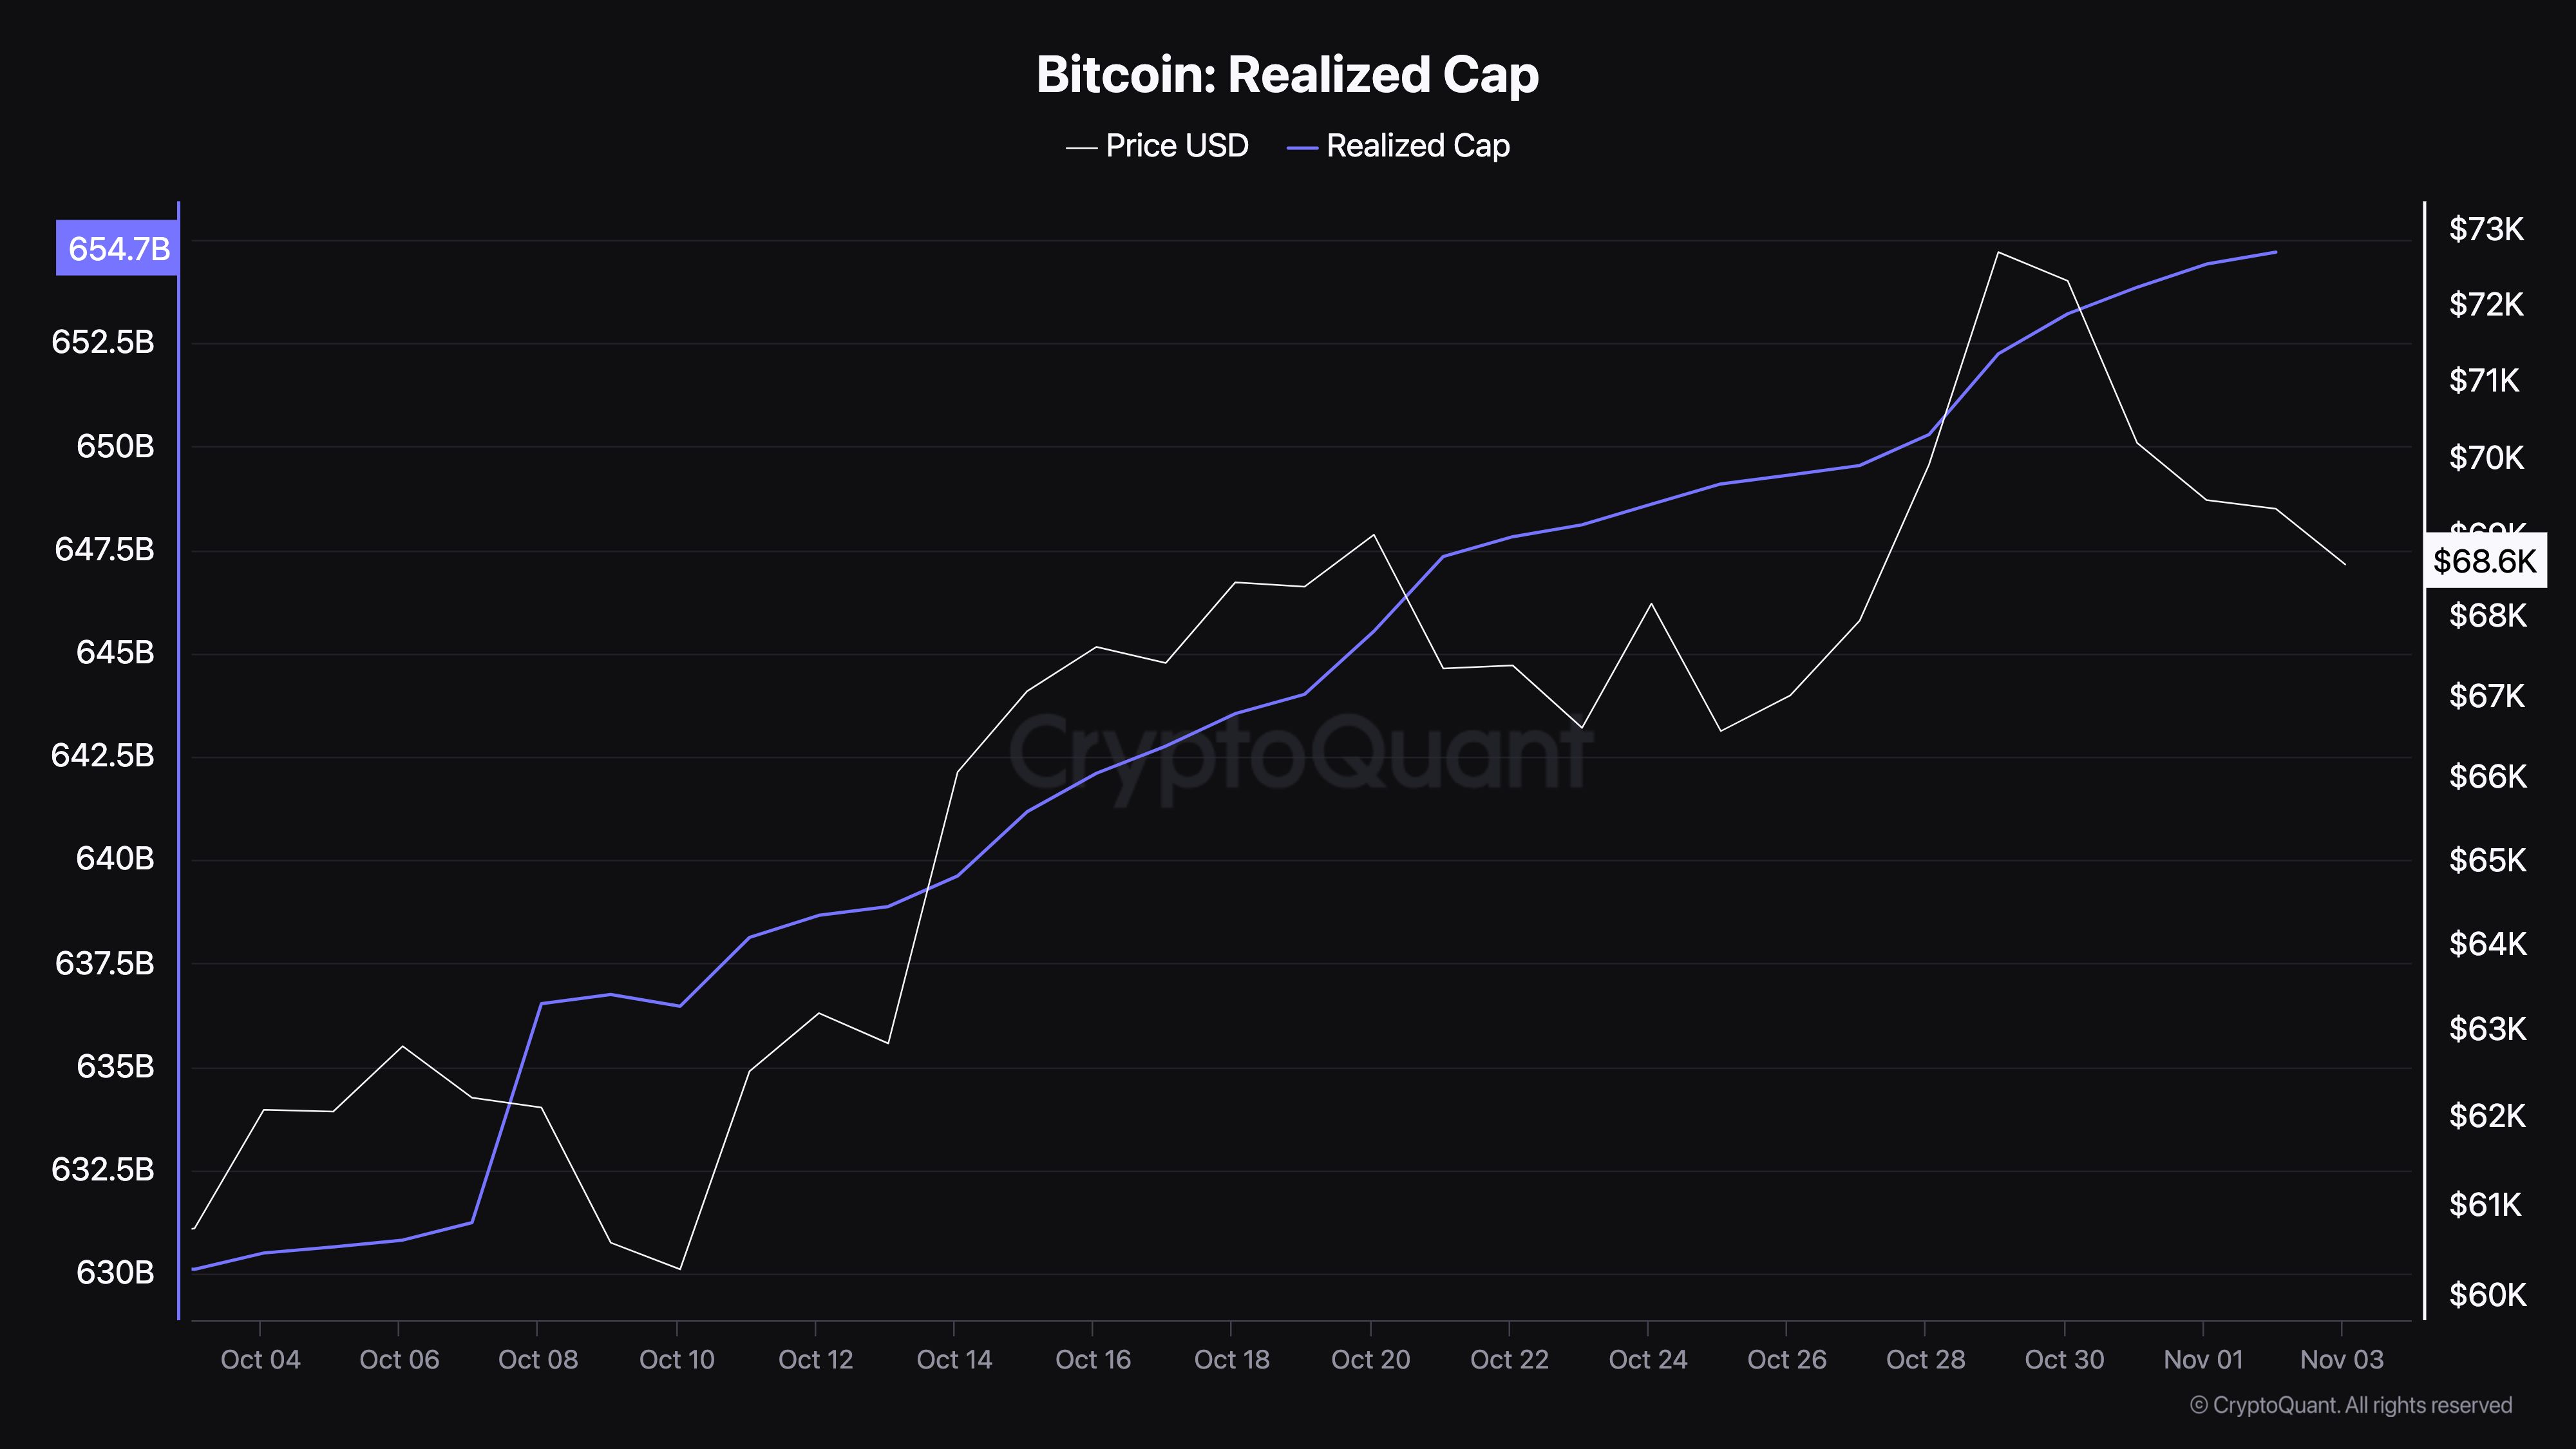Click the 650B left axis label
Viewport: 2576px width, 1449px height.
tap(115, 446)
